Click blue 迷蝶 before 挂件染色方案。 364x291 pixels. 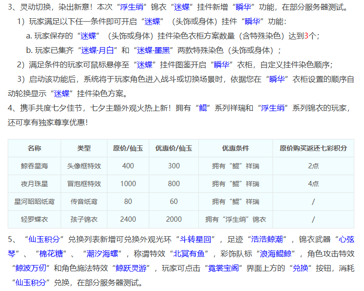point(62,94)
